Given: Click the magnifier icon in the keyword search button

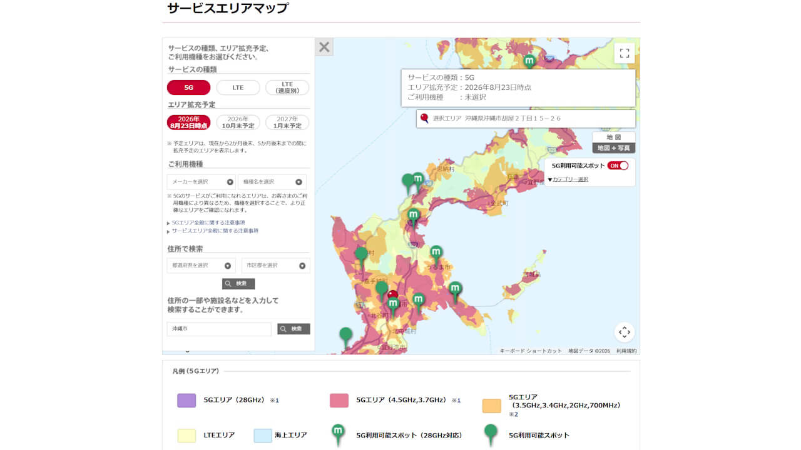Looking at the screenshot, I should (x=283, y=329).
